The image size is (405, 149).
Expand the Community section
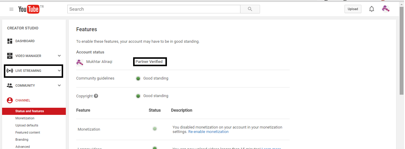tap(59, 85)
